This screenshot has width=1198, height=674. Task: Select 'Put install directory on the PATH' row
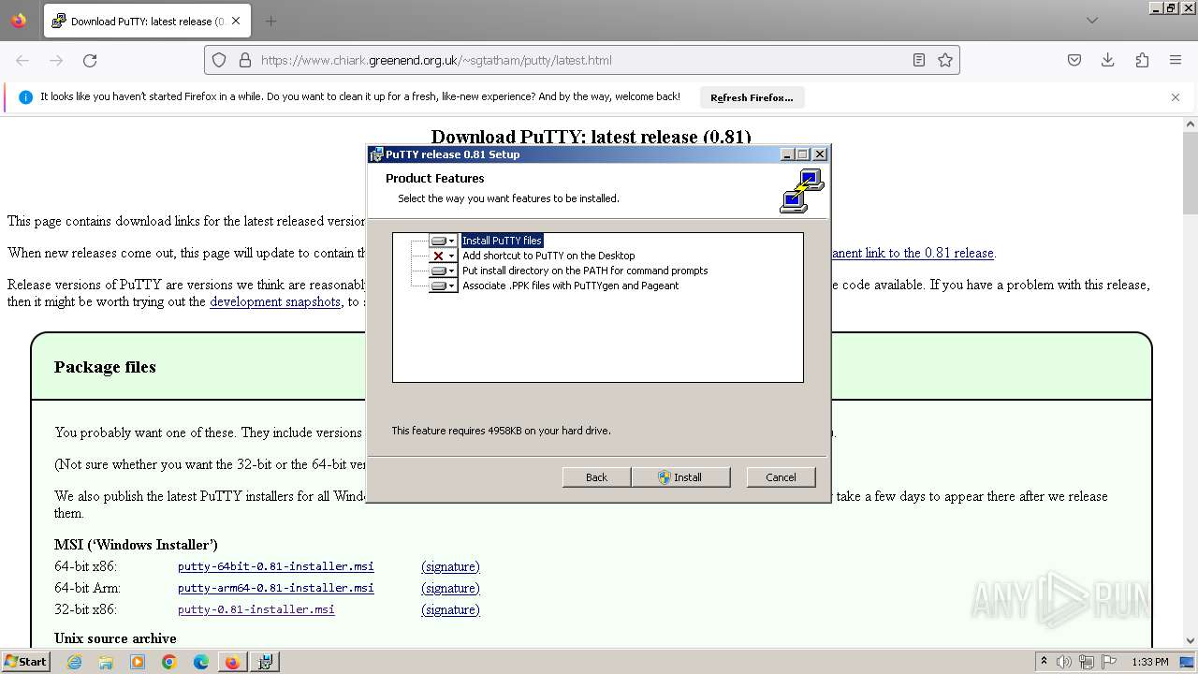(585, 271)
